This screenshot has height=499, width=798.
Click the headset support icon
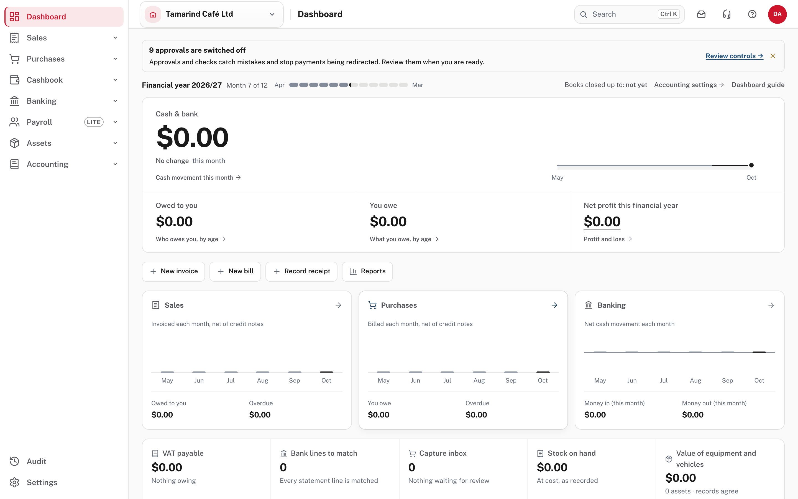coord(727,14)
